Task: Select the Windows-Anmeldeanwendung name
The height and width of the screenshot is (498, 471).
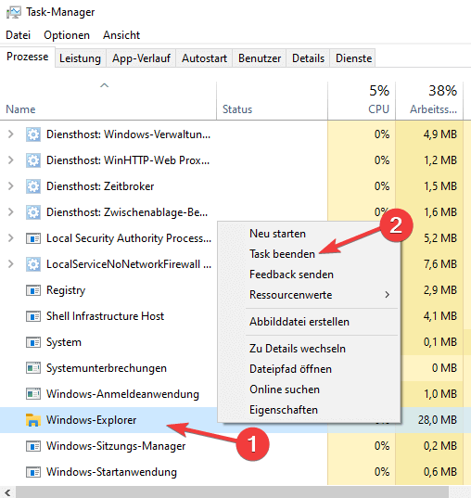Action: click(122, 394)
